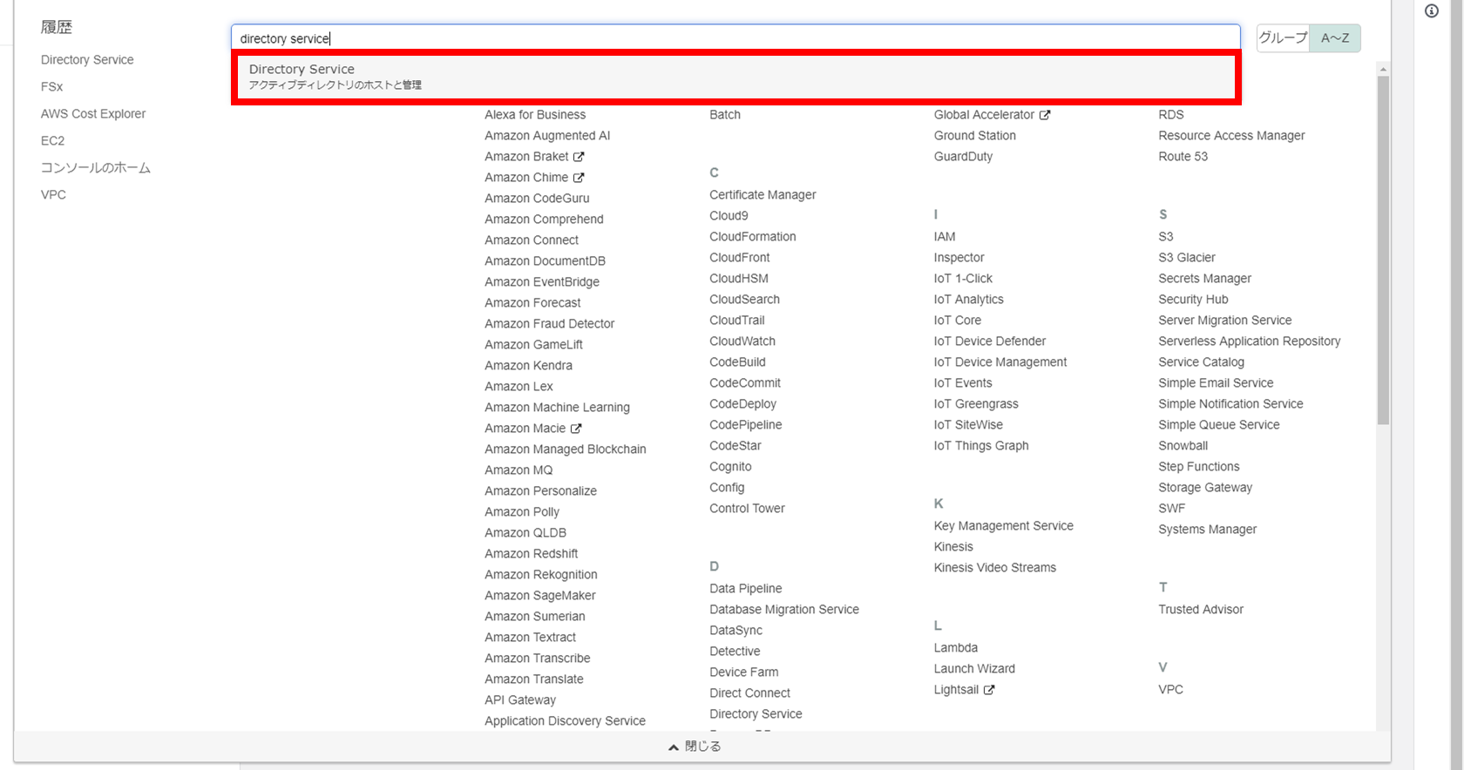The image size is (1464, 770).
Task: Open Certificate Manager
Action: point(762,195)
